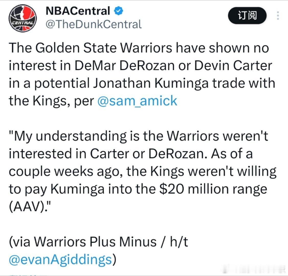The width and height of the screenshot is (288, 276).
Task: Click the words "Golden State Warriors"
Action: (104, 48)
